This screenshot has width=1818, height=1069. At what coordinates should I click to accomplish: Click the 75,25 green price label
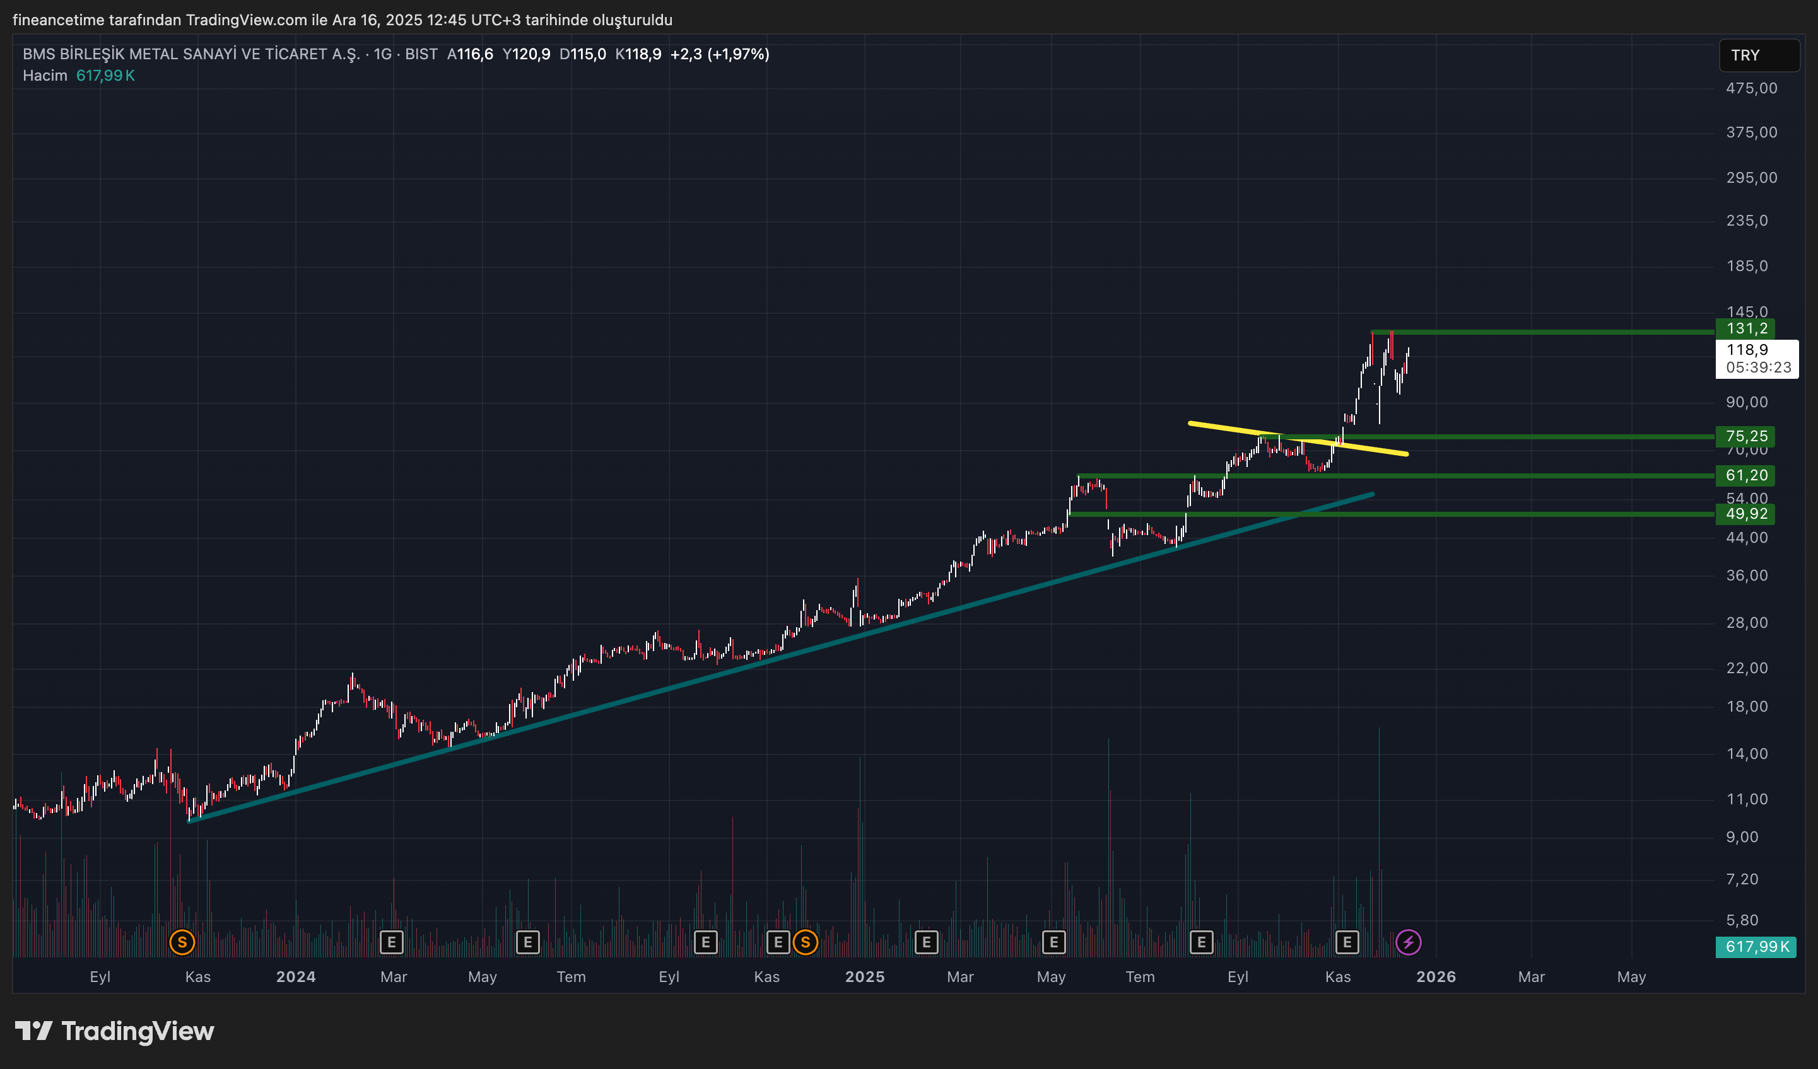tap(1746, 436)
